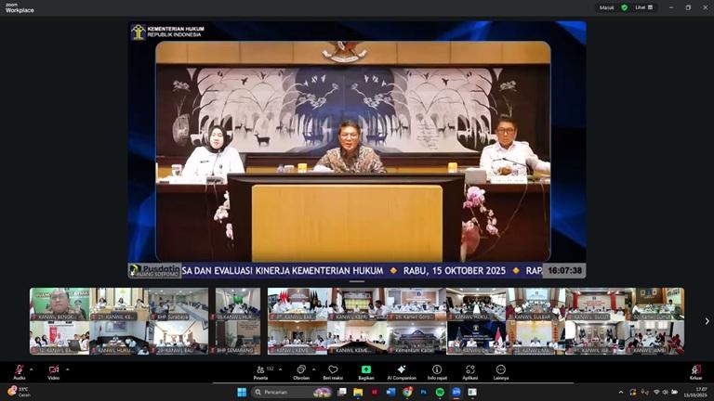Select the 20. KANWIL BALI thumbnail

point(178,338)
